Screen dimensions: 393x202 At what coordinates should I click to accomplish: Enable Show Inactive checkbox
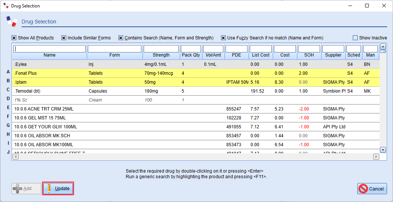(x=355, y=38)
